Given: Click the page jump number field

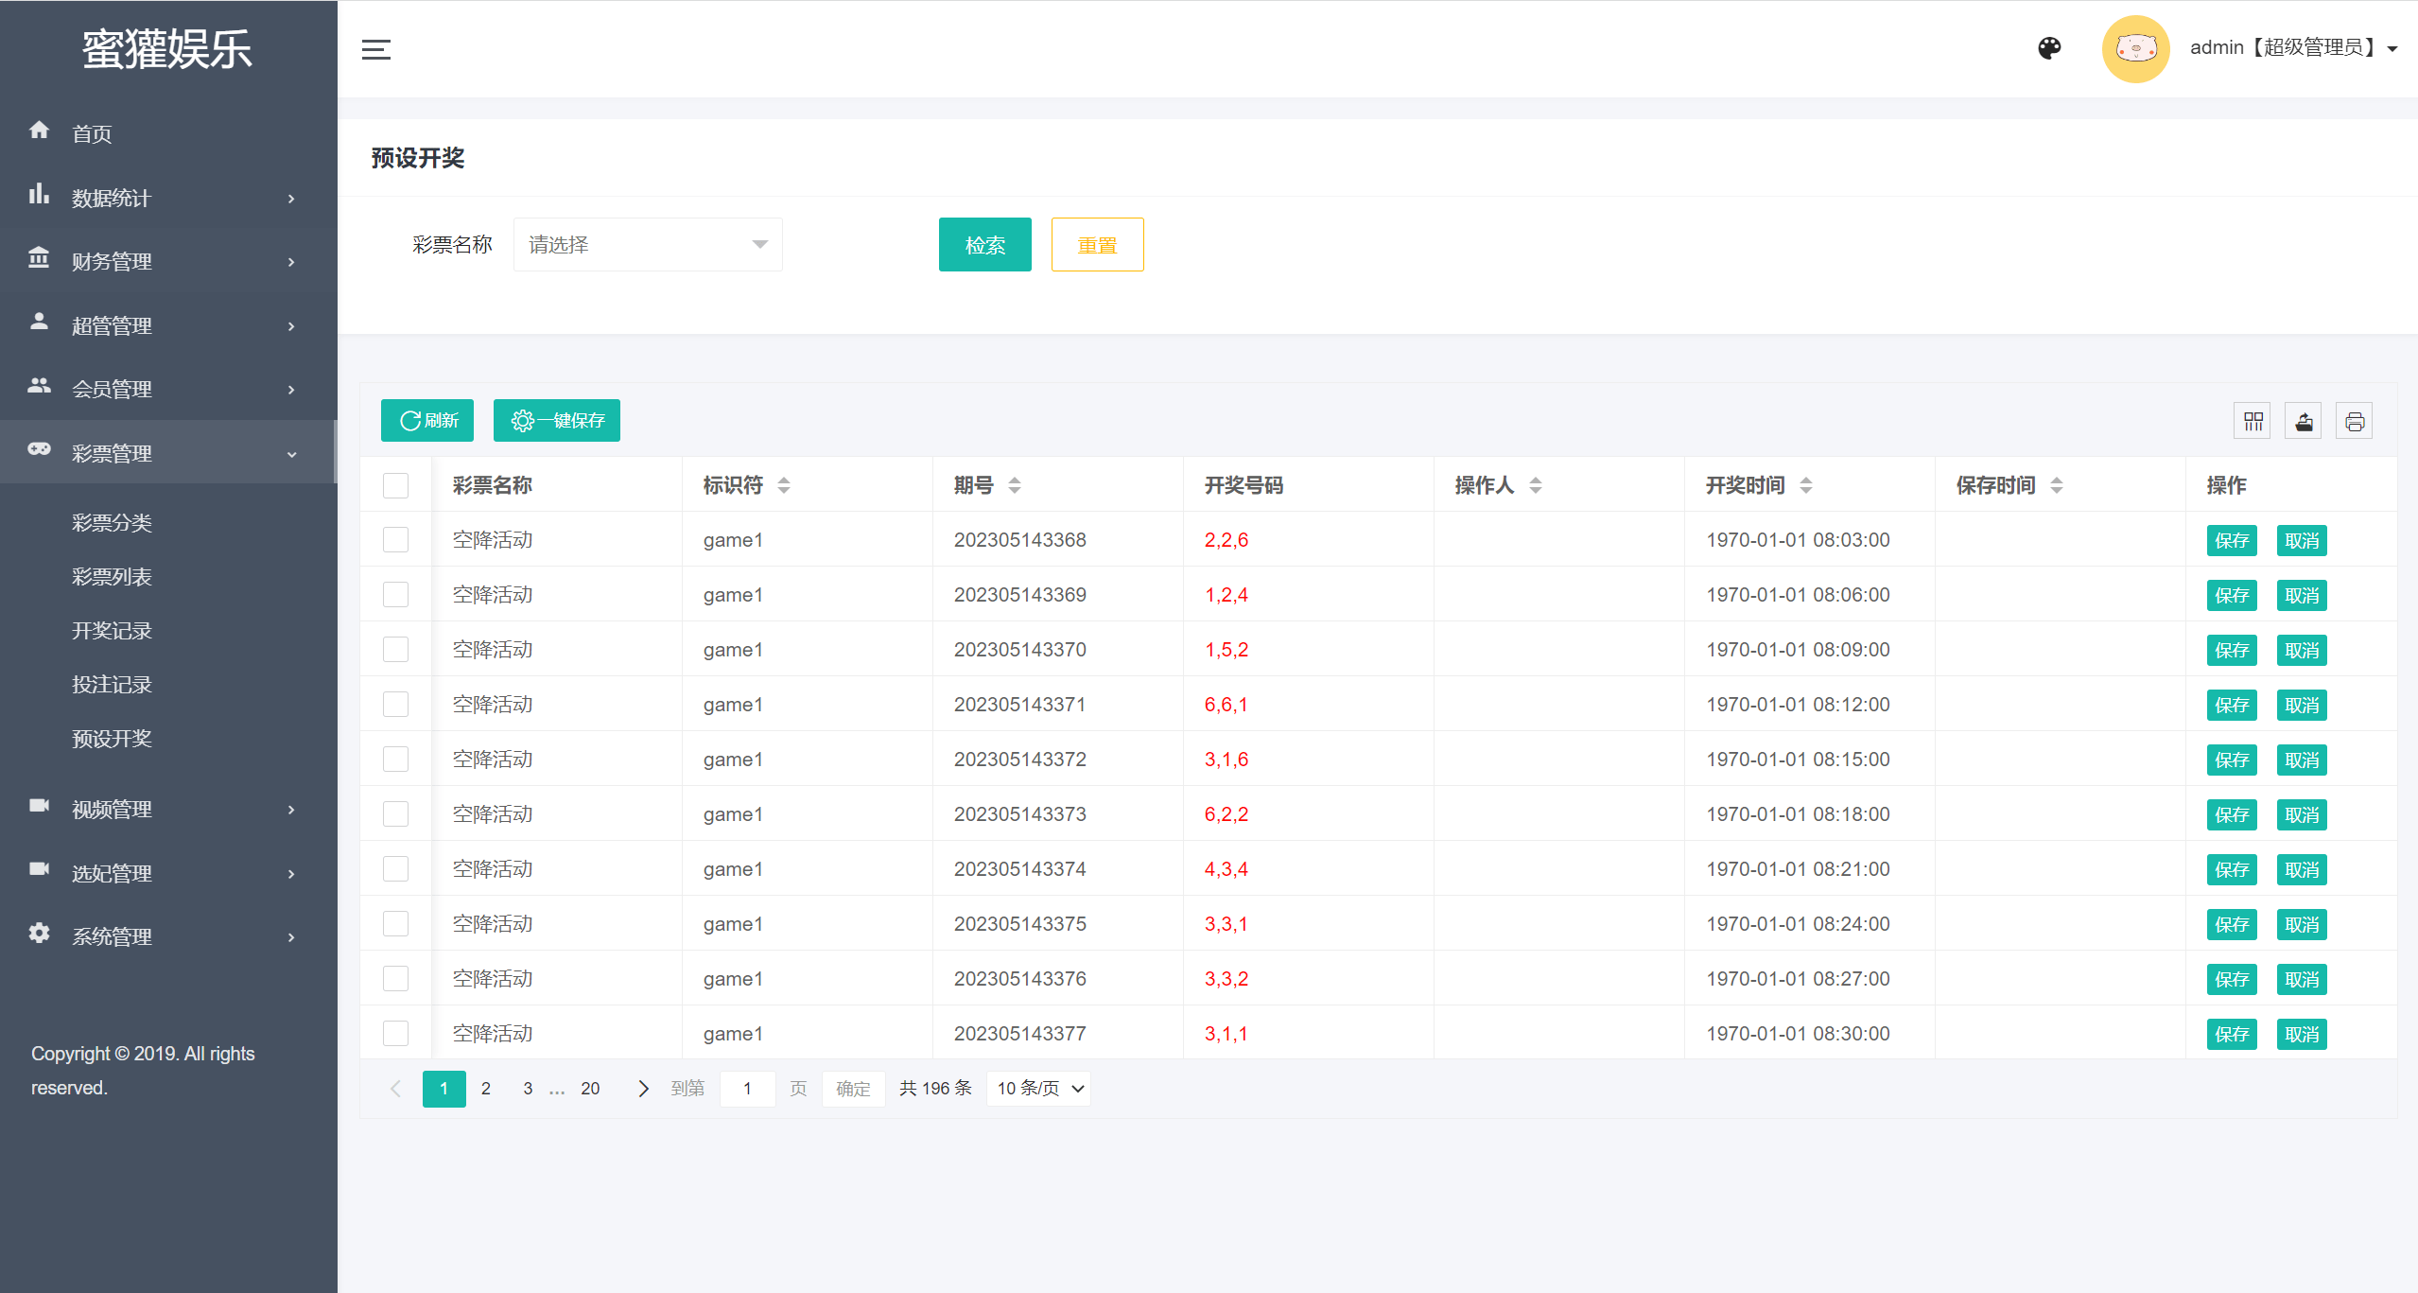Looking at the screenshot, I should [x=747, y=1089].
